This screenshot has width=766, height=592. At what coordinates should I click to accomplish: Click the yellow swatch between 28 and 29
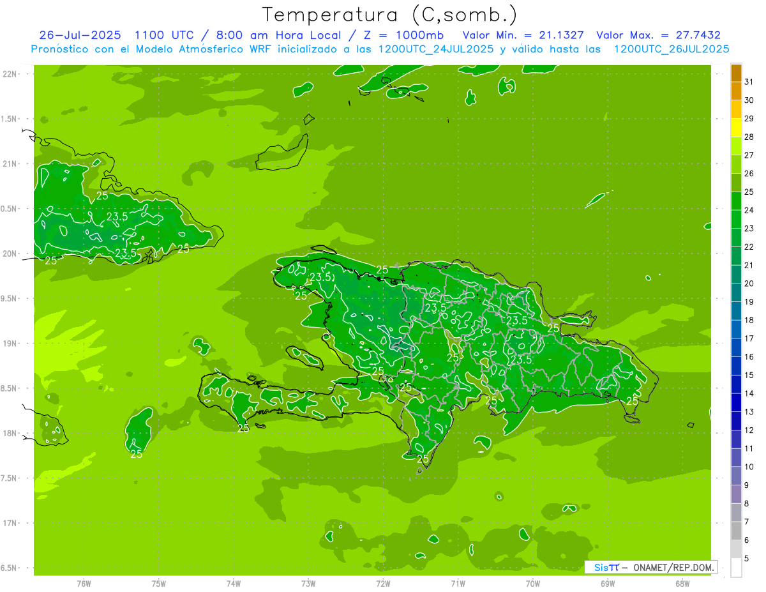[x=736, y=128]
